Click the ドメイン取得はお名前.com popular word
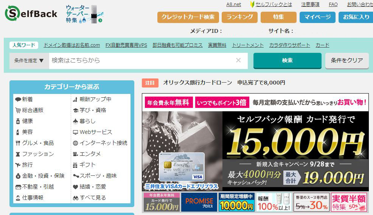This screenshot has width=373, height=215. pyautogui.click(x=72, y=45)
